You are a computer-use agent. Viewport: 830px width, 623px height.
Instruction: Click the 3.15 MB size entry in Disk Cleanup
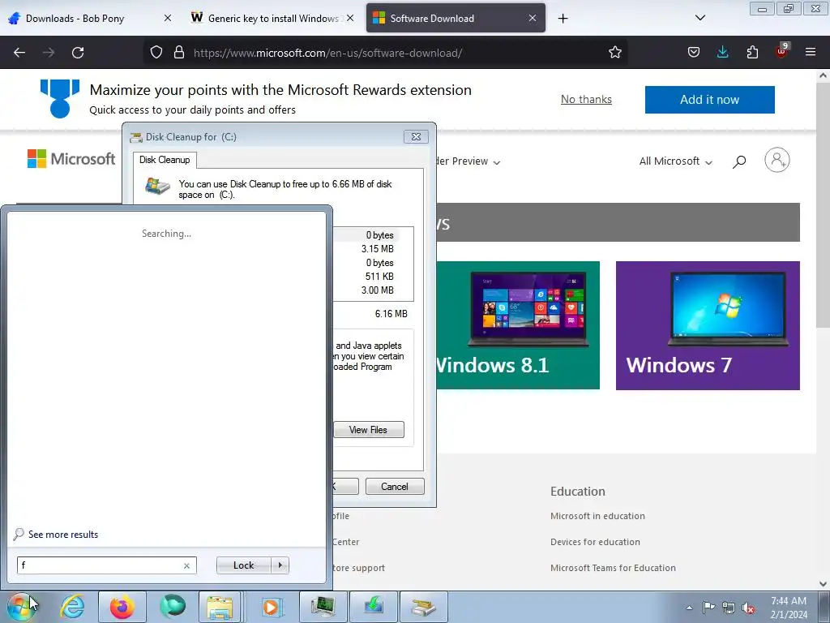pyautogui.click(x=378, y=249)
